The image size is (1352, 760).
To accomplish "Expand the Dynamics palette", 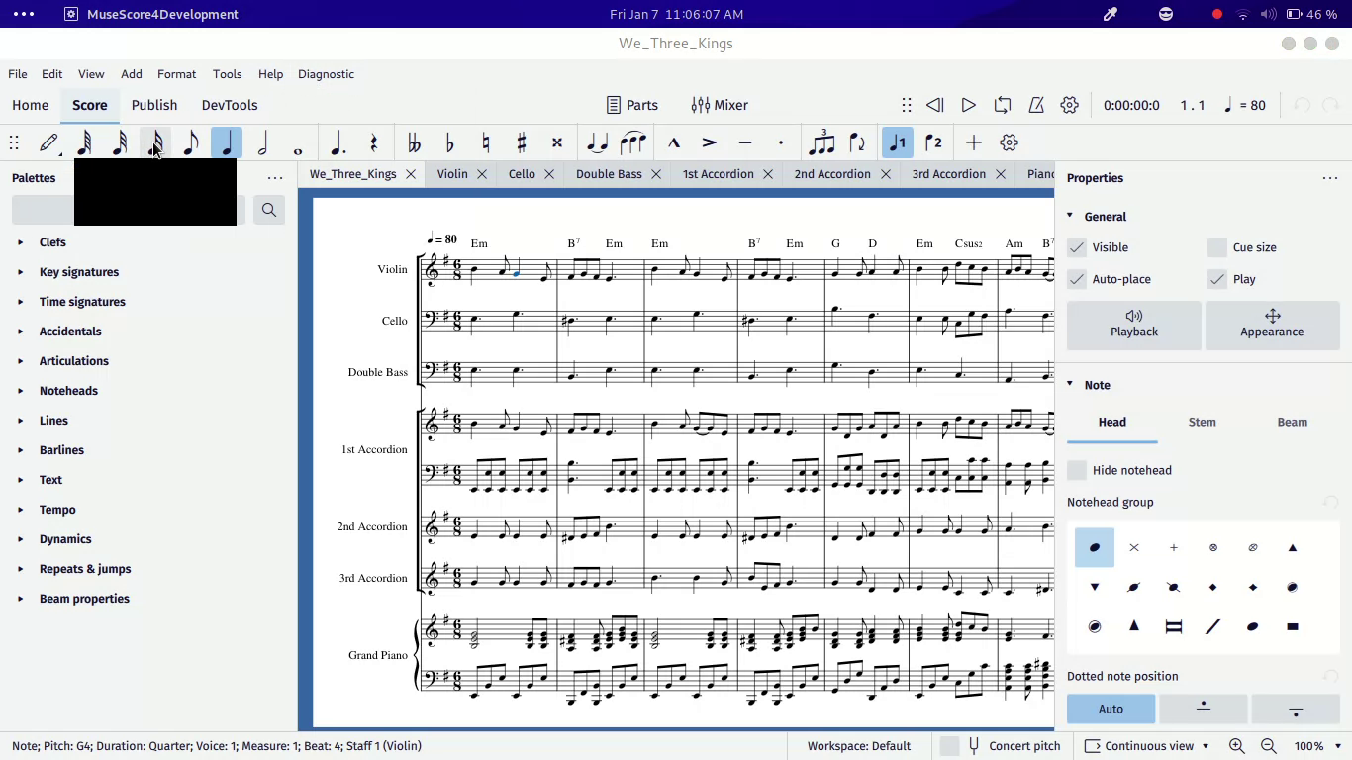I will click(20, 539).
